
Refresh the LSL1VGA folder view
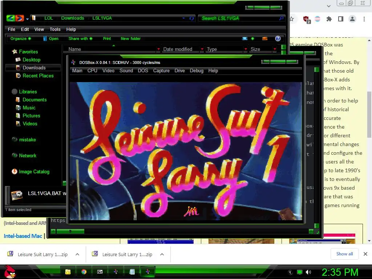(191, 18)
